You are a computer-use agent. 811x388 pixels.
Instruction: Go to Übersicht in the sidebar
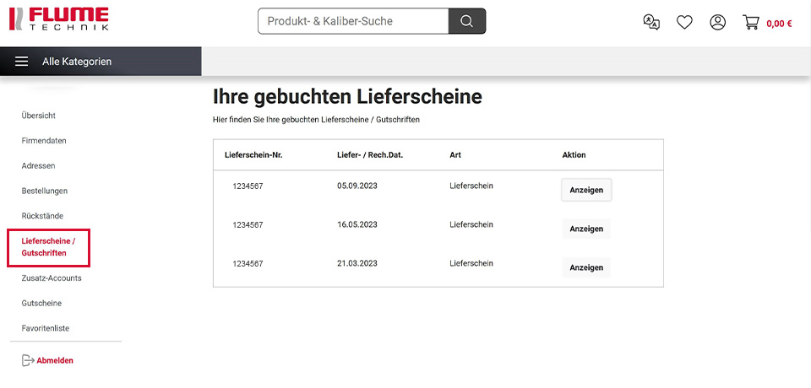(39, 116)
